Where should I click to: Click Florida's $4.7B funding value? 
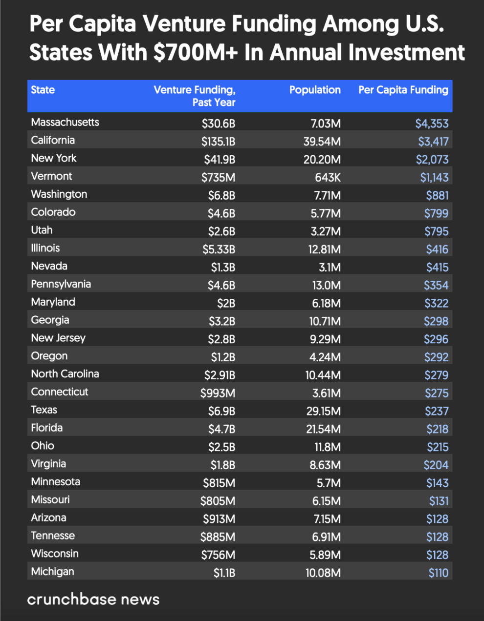[221, 429]
